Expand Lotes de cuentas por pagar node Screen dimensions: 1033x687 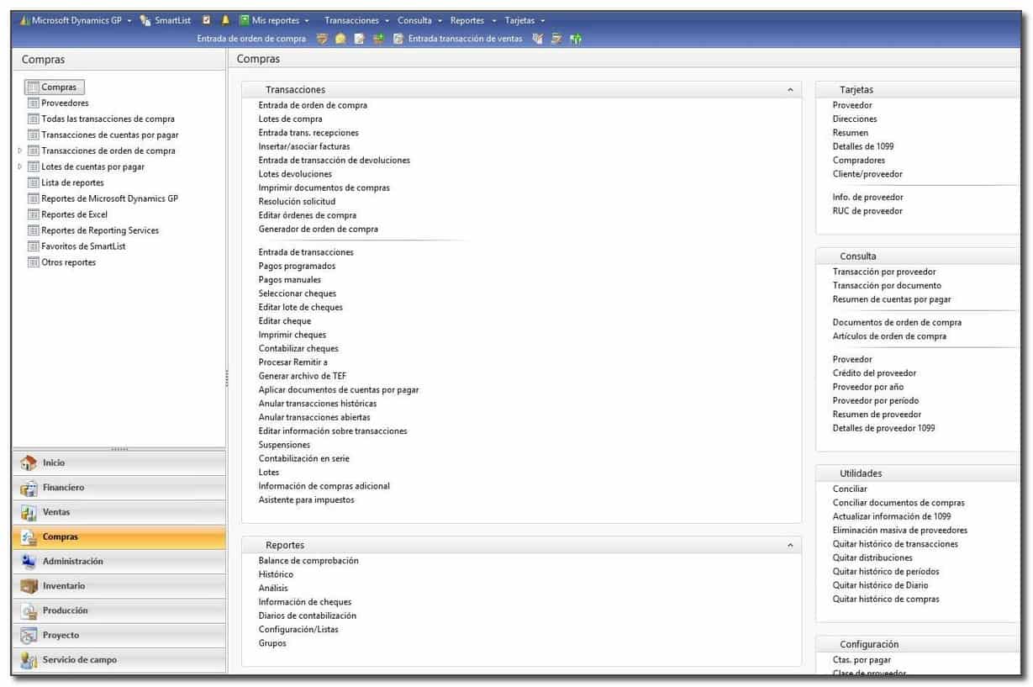(20, 167)
